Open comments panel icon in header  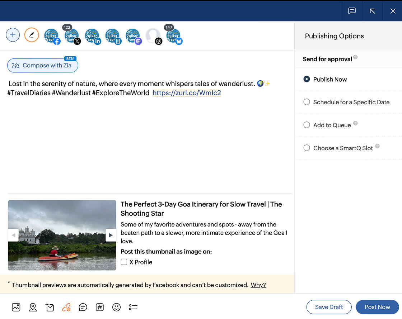point(352,11)
